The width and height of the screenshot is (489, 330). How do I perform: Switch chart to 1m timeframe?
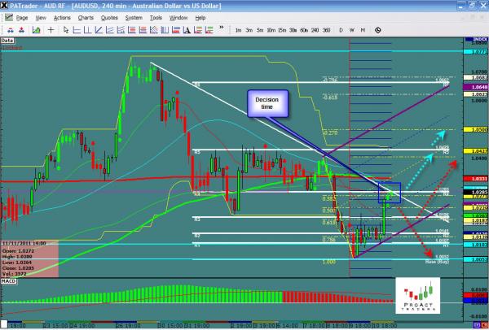click(239, 30)
